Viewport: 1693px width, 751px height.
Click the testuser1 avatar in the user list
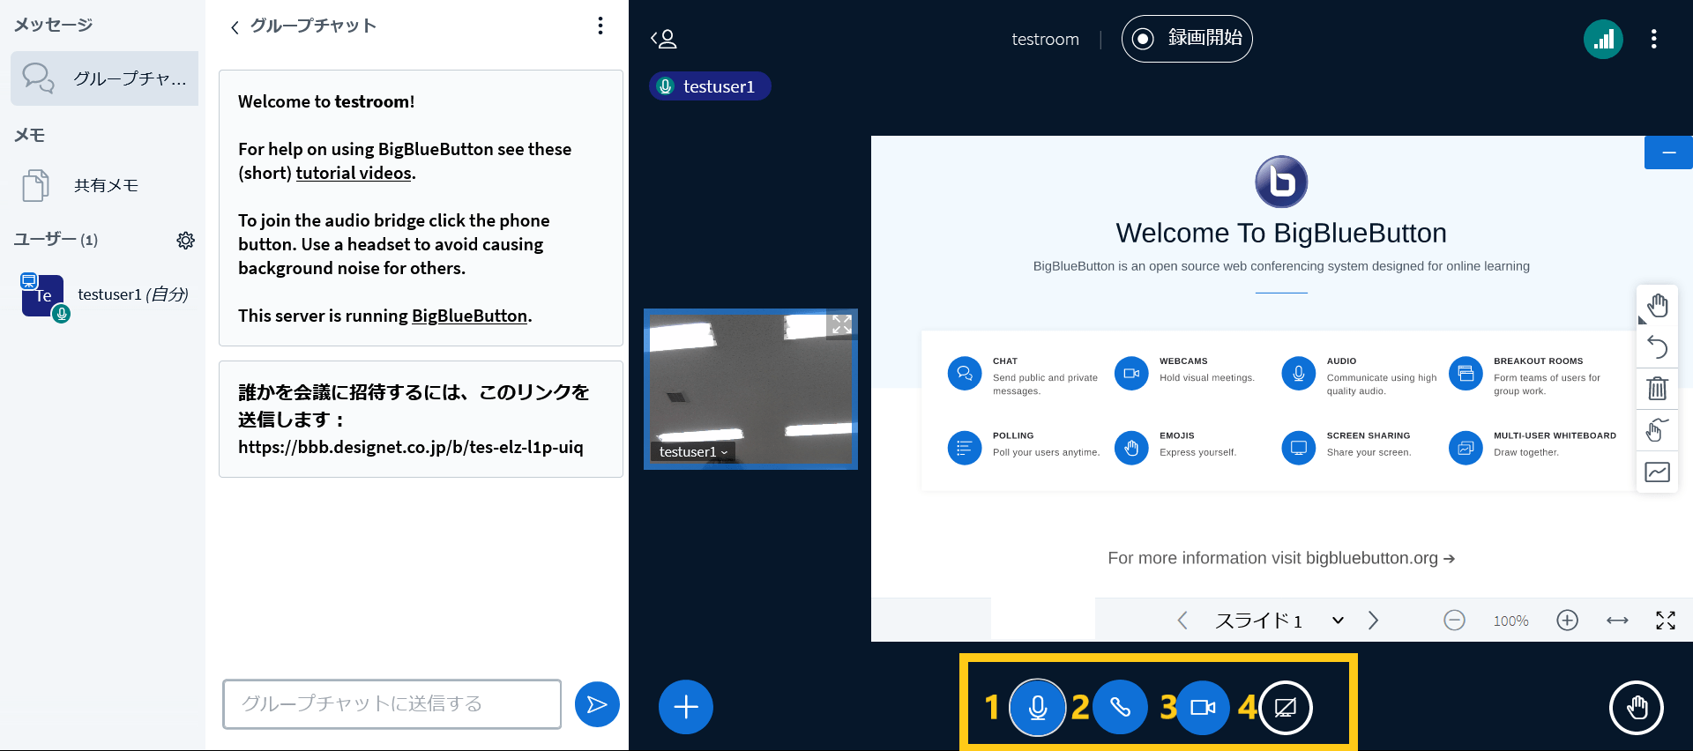pyautogui.click(x=42, y=296)
